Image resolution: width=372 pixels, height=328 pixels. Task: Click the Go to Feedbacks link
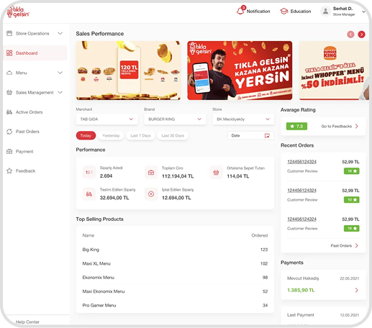[337, 126]
